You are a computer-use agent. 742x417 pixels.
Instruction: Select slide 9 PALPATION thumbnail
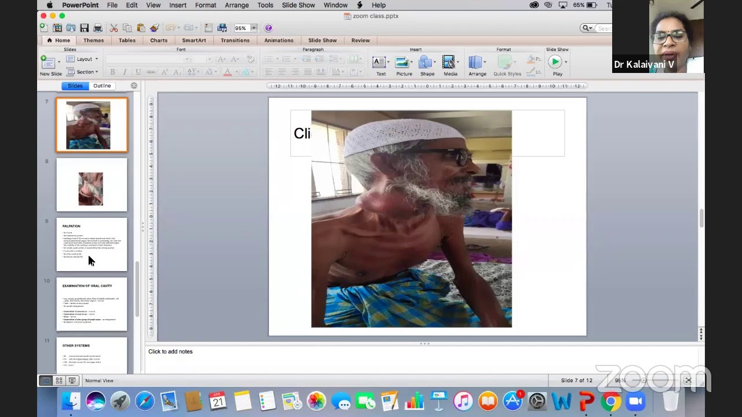92,244
